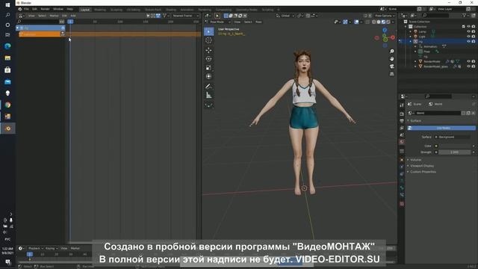Select the Scale tool
The image size is (478, 269).
209,68
